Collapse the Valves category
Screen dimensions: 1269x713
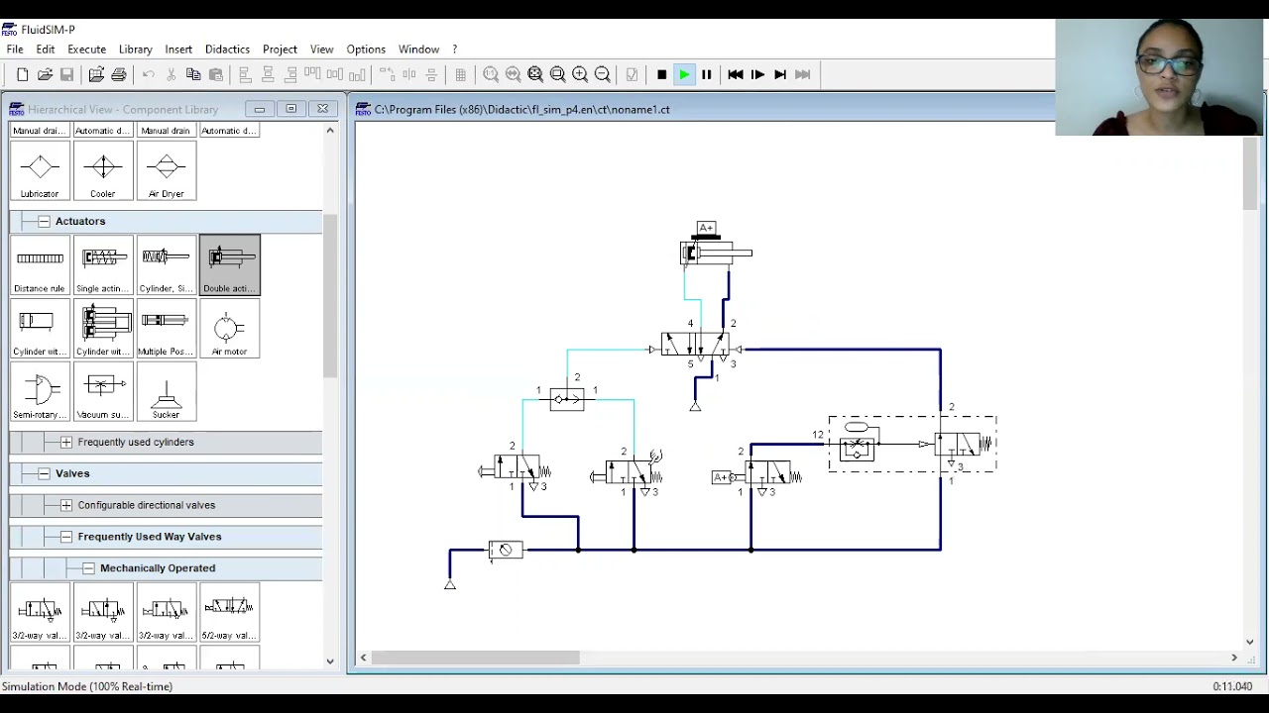point(44,473)
